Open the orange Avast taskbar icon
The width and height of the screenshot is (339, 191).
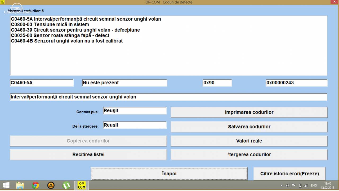(x=51, y=185)
